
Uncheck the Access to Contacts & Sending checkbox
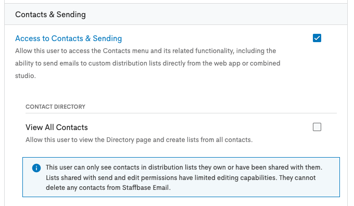pos(317,38)
